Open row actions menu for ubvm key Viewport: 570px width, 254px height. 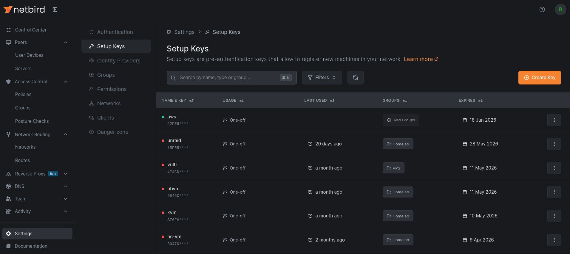tap(554, 192)
